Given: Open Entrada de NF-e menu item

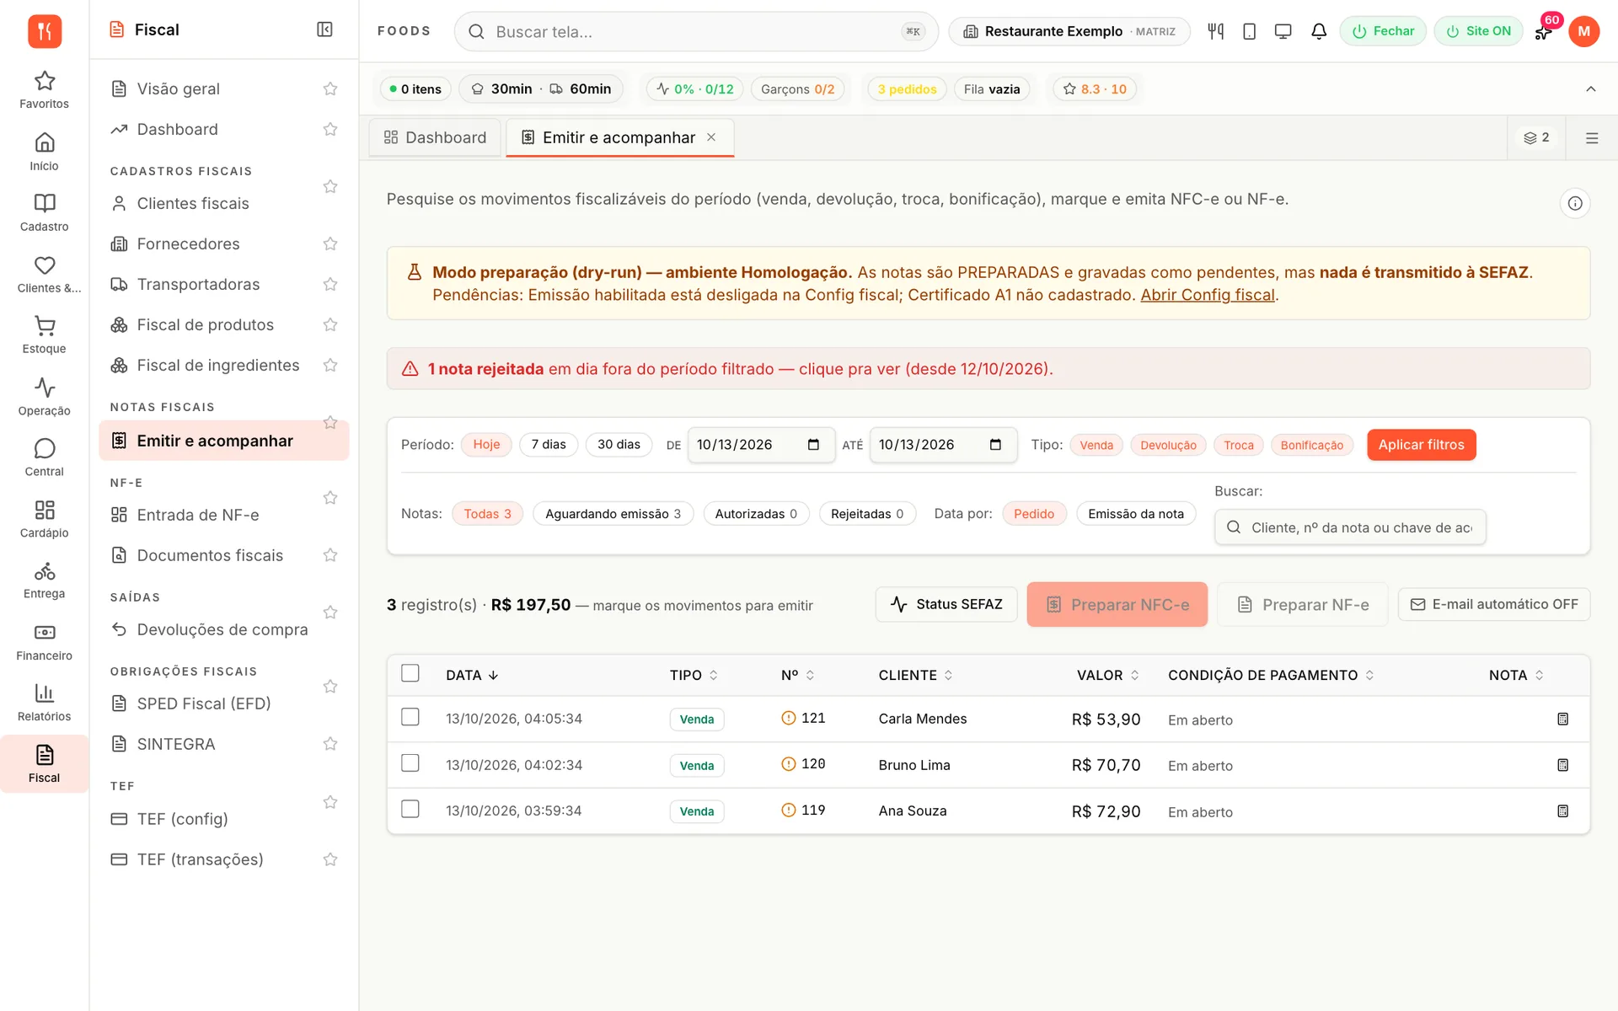Looking at the screenshot, I should click(198, 515).
